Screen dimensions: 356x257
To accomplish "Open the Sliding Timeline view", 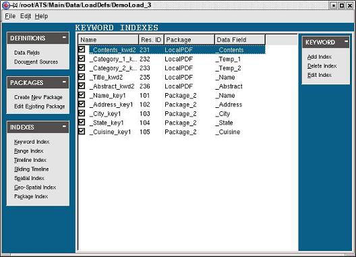I will click(x=31, y=169).
